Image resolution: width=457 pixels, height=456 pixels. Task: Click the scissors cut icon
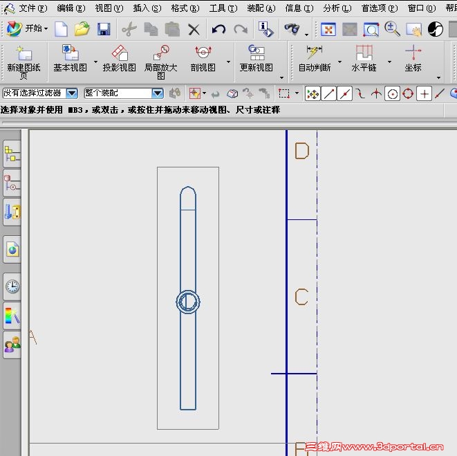pyautogui.click(x=129, y=29)
